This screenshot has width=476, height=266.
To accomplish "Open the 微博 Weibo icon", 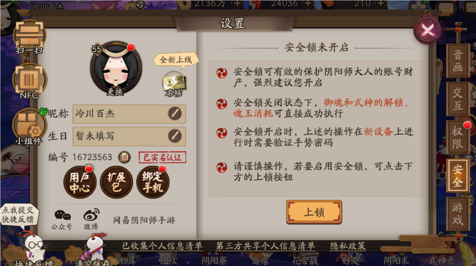I will point(91,219).
